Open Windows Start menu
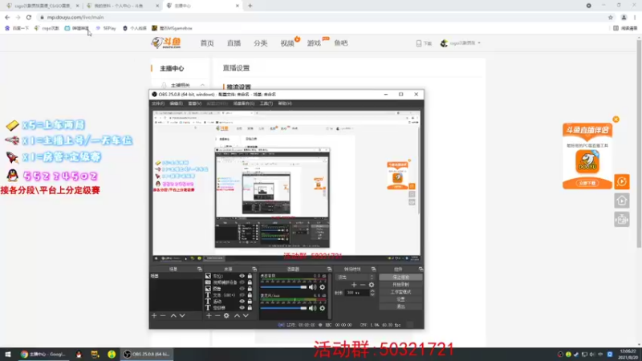This screenshot has width=642, height=361. [8, 355]
